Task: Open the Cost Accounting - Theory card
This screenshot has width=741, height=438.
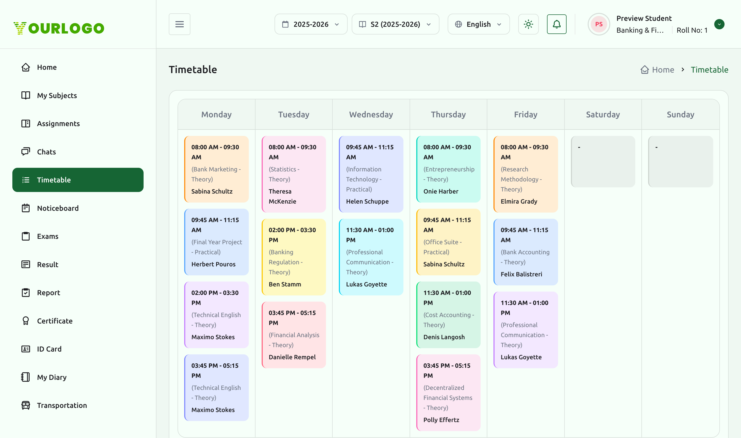Action: click(x=448, y=315)
